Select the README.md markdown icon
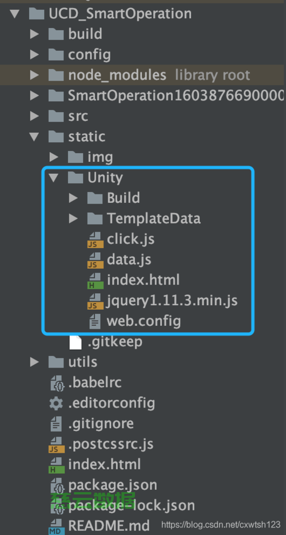Image resolution: width=286 pixels, height=535 pixels. pyautogui.click(x=56, y=526)
